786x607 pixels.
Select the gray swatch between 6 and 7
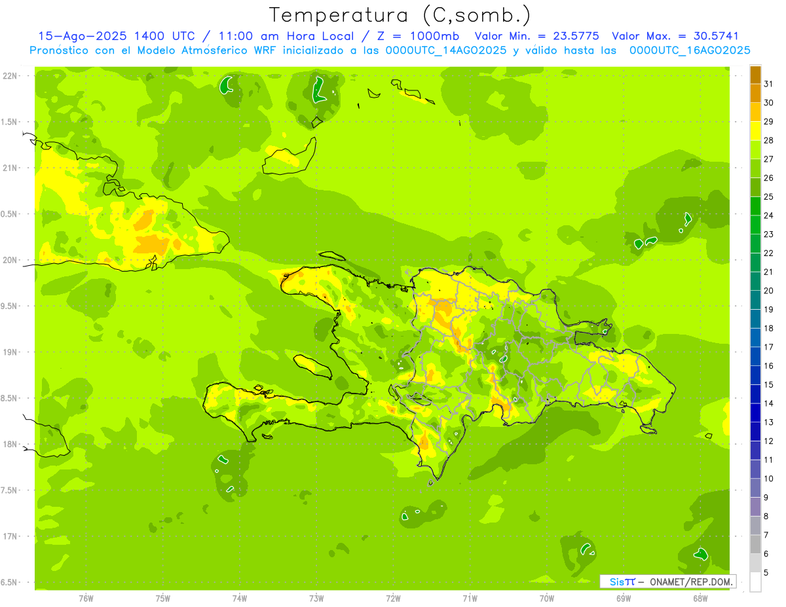coord(755,545)
